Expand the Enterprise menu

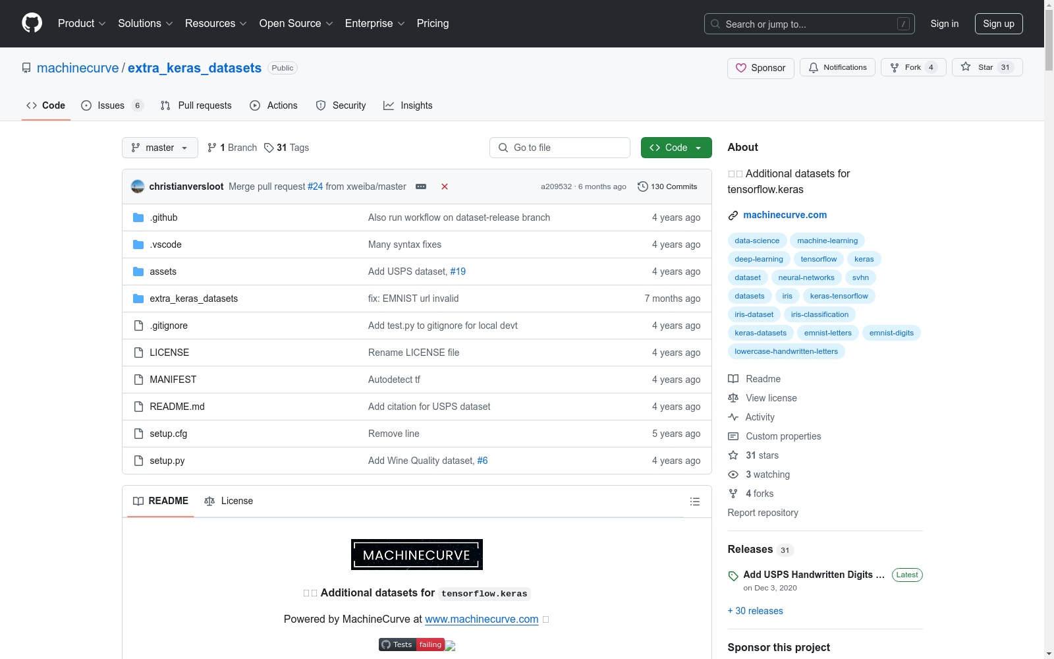[375, 23]
